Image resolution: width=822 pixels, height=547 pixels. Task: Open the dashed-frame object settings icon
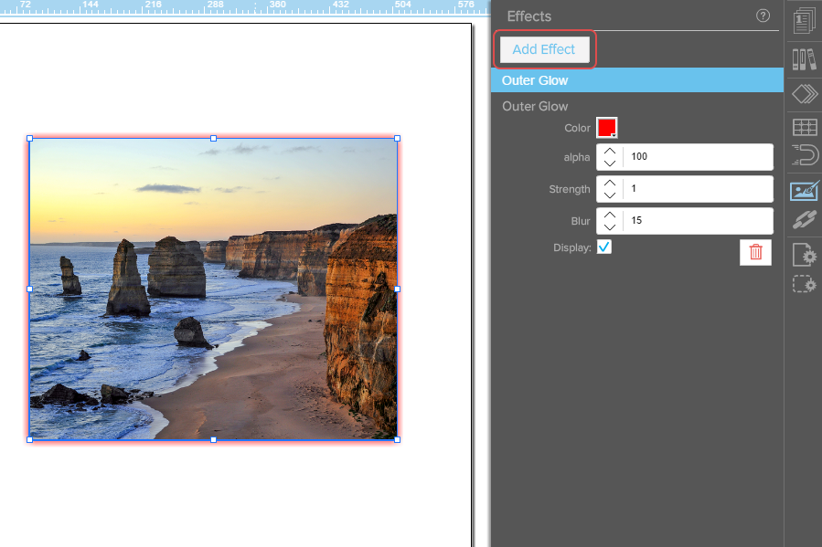click(804, 285)
